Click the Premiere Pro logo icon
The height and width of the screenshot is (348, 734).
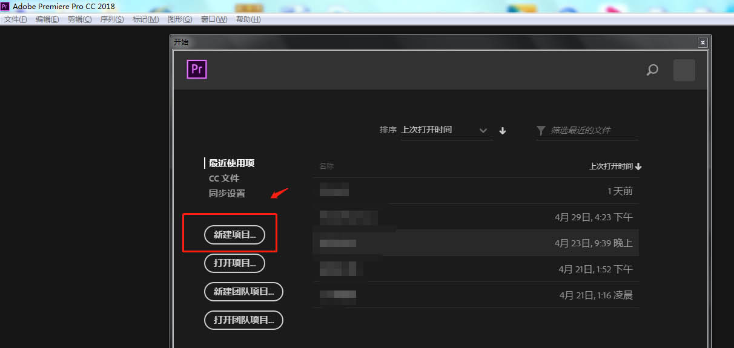click(x=197, y=69)
